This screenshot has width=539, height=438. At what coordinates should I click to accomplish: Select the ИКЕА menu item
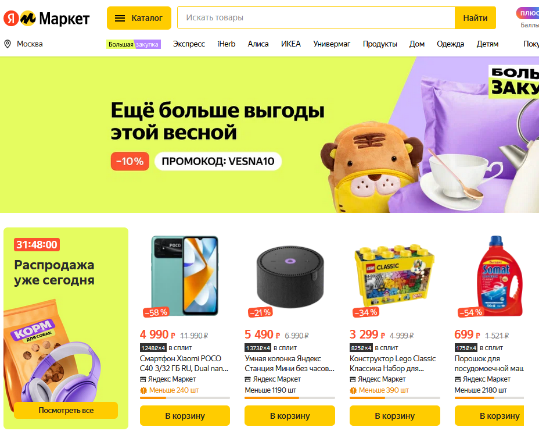coord(291,44)
